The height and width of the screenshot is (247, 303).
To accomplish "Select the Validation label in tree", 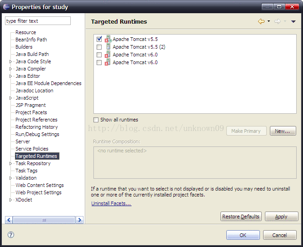I will pos(26,178).
